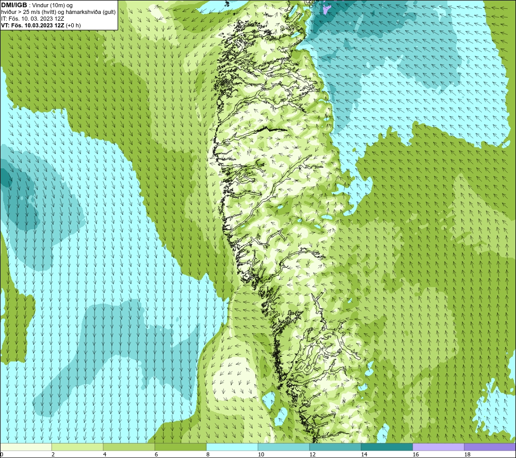Click the darker purple swatch above 18
516x458 pixels.
490,447
